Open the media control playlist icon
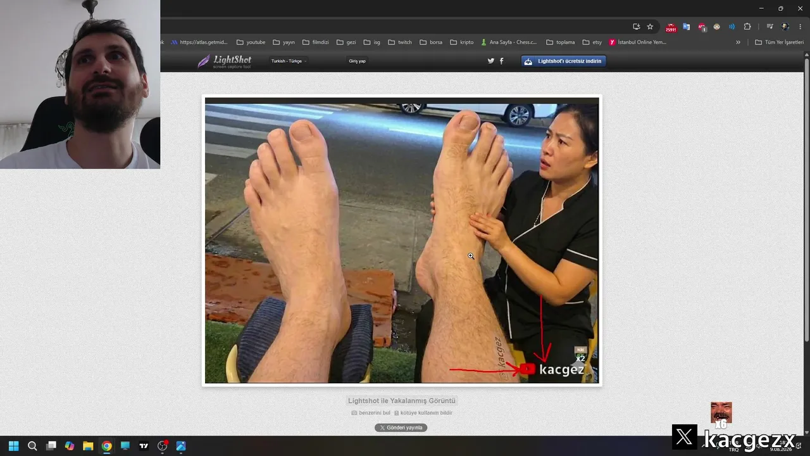The image size is (810, 456). [x=769, y=27]
